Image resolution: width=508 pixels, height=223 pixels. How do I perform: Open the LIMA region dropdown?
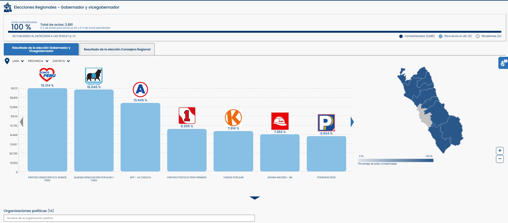coord(18,61)
